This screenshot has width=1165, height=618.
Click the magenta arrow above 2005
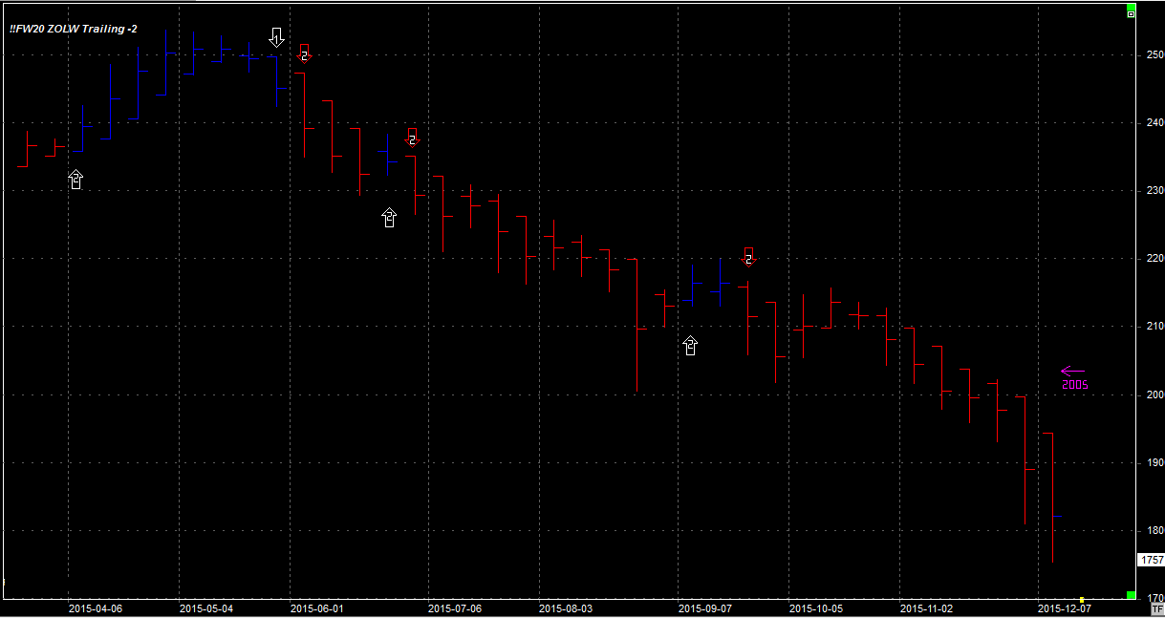1072,372
